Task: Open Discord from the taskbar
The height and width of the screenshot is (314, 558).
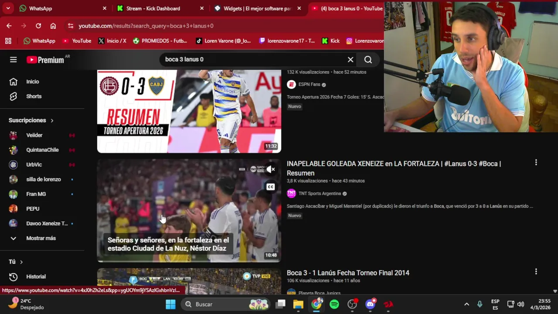Action: pos(371,304)
